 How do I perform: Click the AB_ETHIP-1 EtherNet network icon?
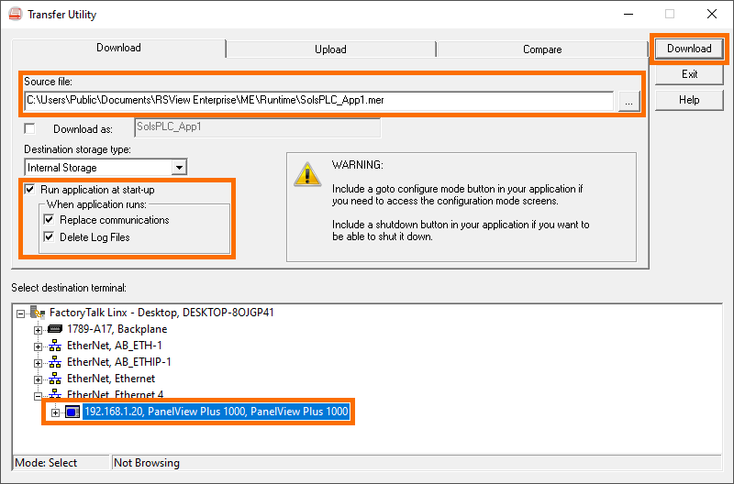55,362
